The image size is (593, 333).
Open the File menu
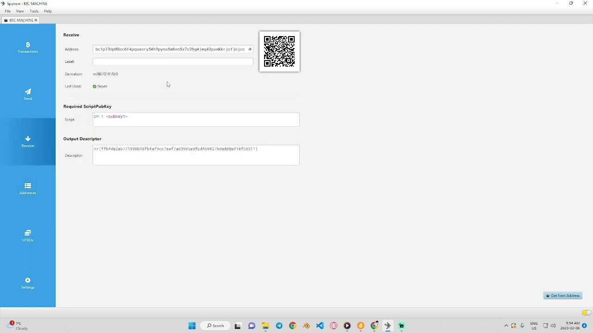[x=8, y=11]
